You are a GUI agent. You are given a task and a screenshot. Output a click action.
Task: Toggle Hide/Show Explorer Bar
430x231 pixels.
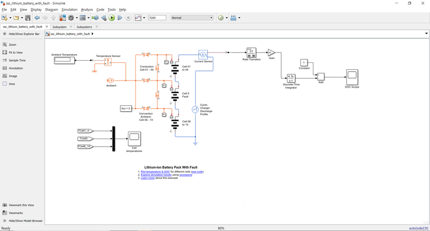(x=21, y=34)
